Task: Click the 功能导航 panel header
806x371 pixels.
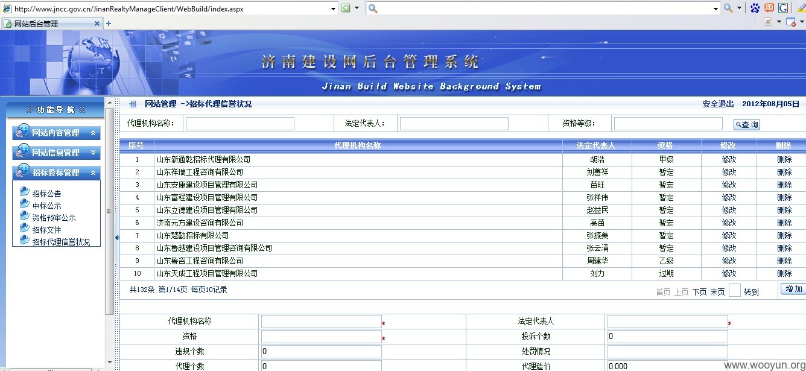Action: pyautogui.click(x=56, y=109)
